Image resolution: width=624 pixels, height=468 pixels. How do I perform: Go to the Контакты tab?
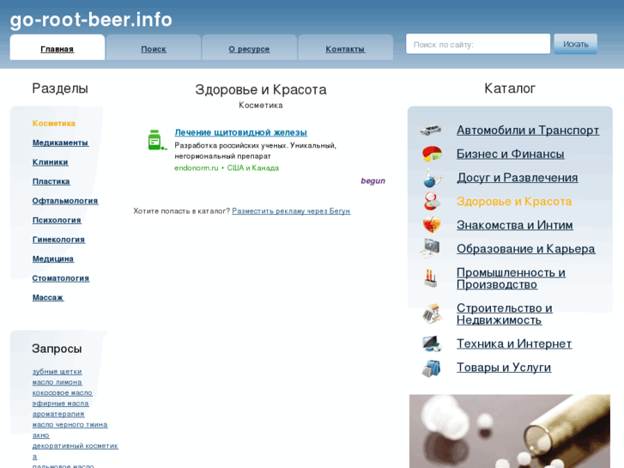point(345,49)
